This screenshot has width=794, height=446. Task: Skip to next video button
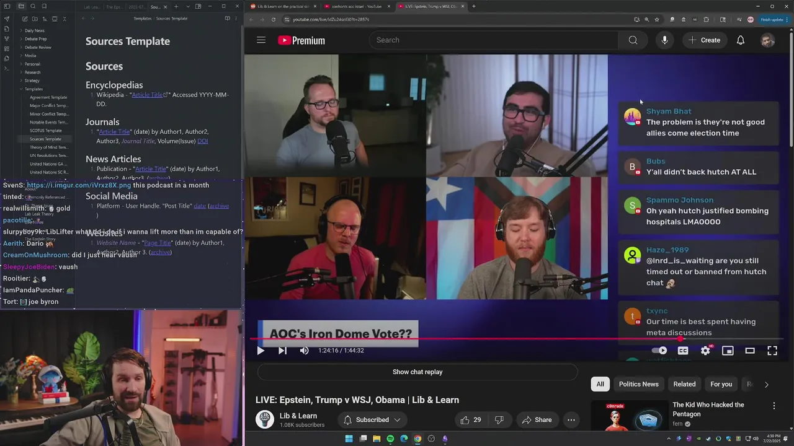pos(282,351)
